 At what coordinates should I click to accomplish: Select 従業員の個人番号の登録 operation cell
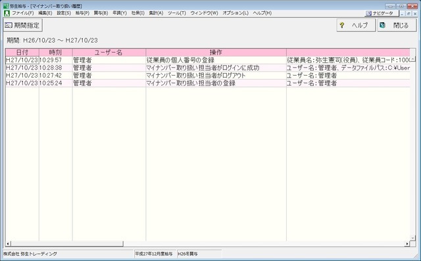[216, 60]
